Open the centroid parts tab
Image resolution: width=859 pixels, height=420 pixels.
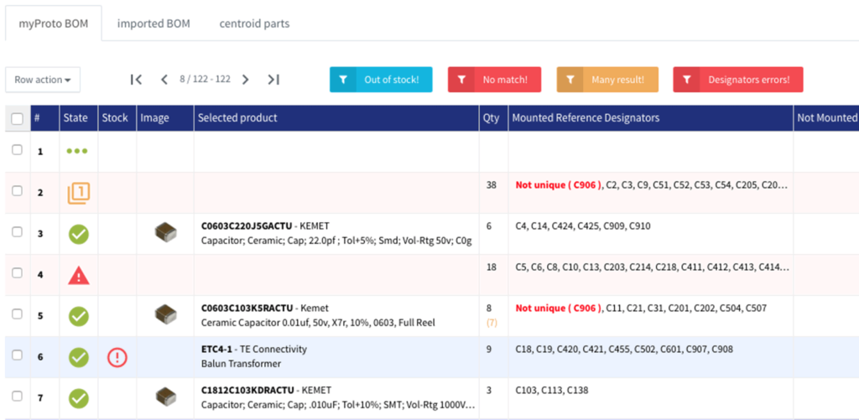pos(254,23)
